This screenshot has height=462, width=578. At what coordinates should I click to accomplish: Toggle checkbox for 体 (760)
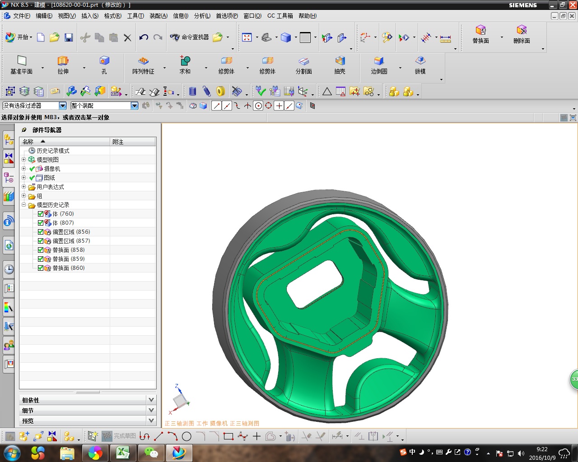click(x=41, y=214)
